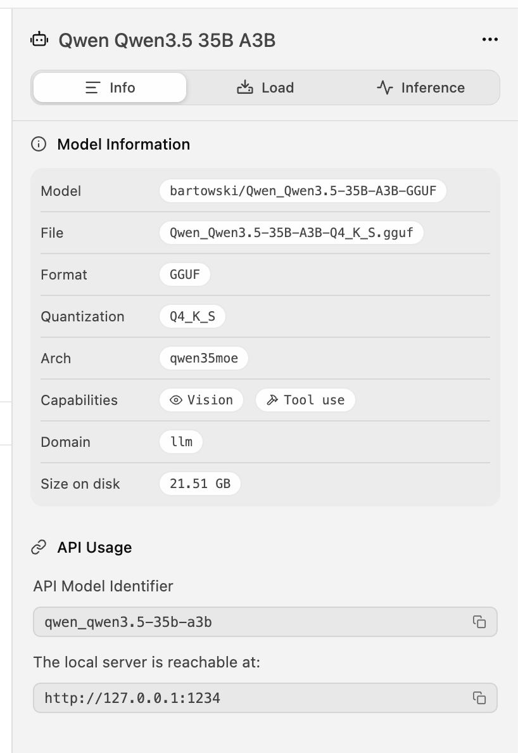Click the Model Information info icon
The image size is (518, 753).
point(39,144)
